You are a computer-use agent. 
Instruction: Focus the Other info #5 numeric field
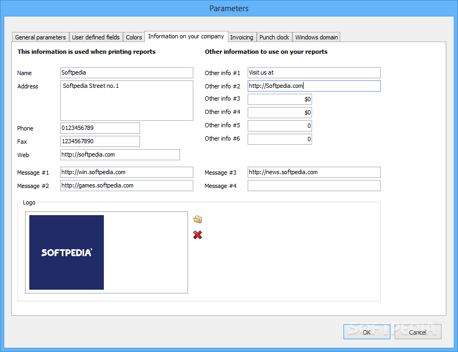280,126
